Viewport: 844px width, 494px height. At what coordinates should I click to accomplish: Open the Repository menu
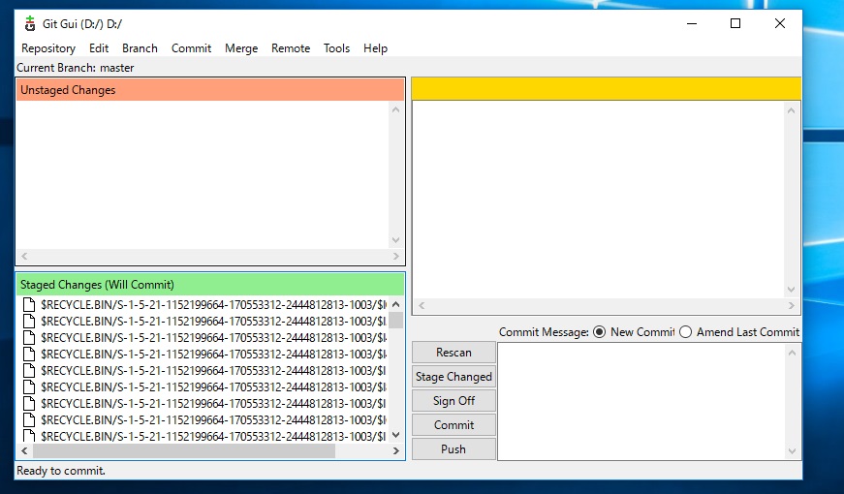pyautogui.click(x=48, y=48)
